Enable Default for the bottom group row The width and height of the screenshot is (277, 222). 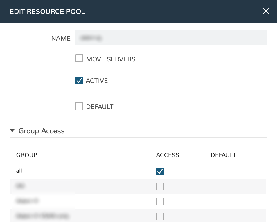tap(214, 216)
